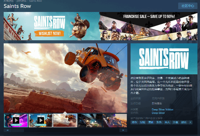
Task: Click the thumbnail strip scrollbar handle
Action: pyautogui.click(x=18, y=130)
